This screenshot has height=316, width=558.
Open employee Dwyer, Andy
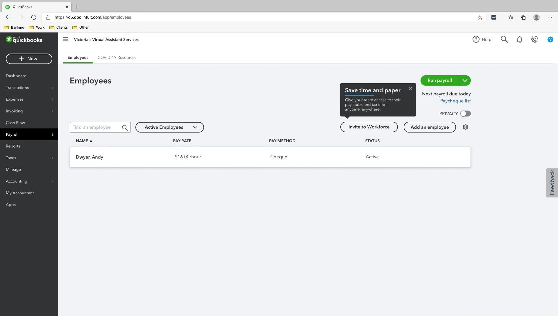(90, 157)
